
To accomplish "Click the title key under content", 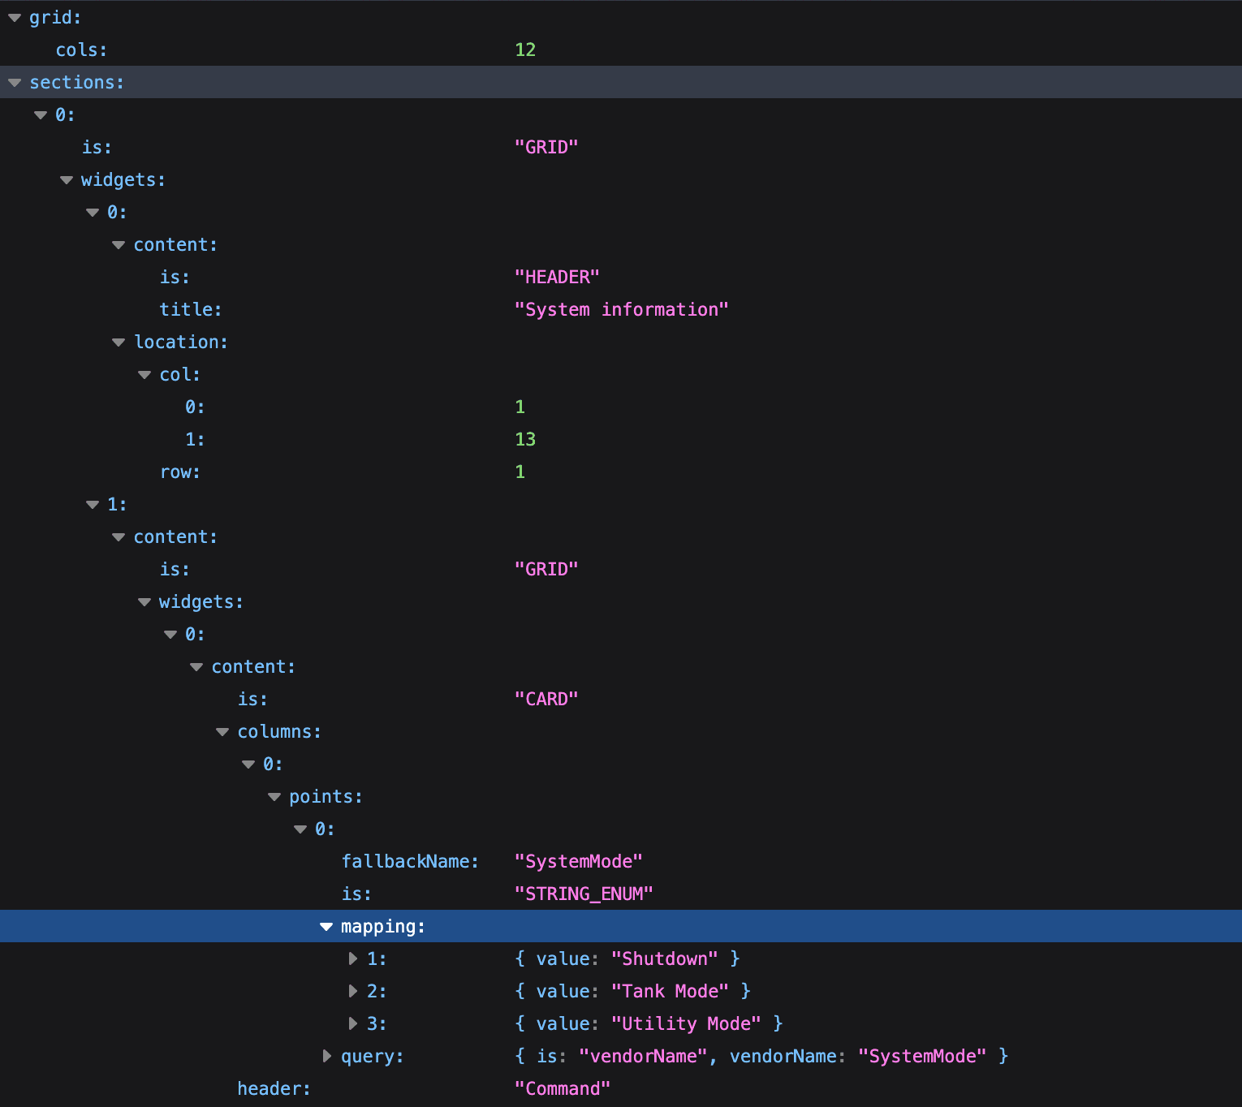I will tap(191, 310).
